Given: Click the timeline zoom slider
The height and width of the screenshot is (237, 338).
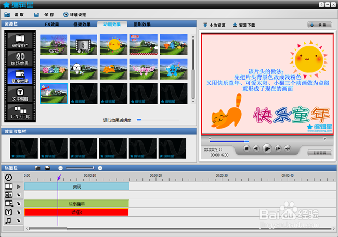Looking at the screenshot, I should point(80,168).
